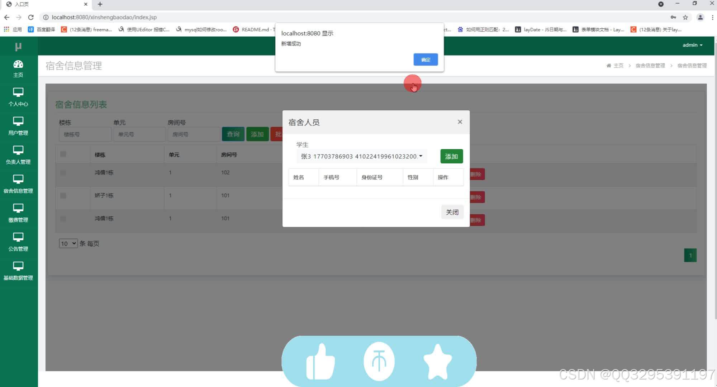Open the 主页 dashboard icon in sidebar
717x387 pixels.
[x=18, y=68]
